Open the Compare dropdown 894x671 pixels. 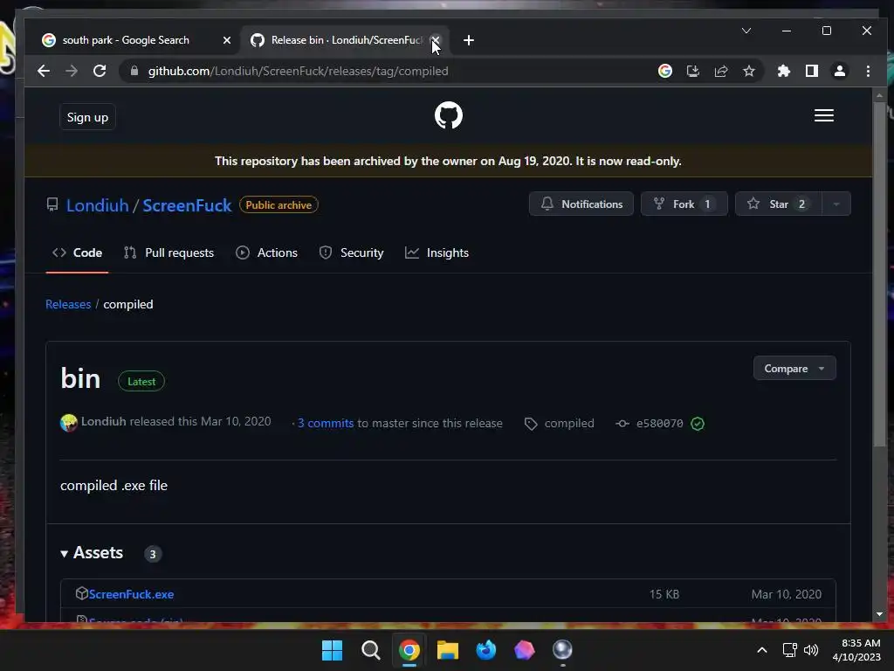pos(794,369)
